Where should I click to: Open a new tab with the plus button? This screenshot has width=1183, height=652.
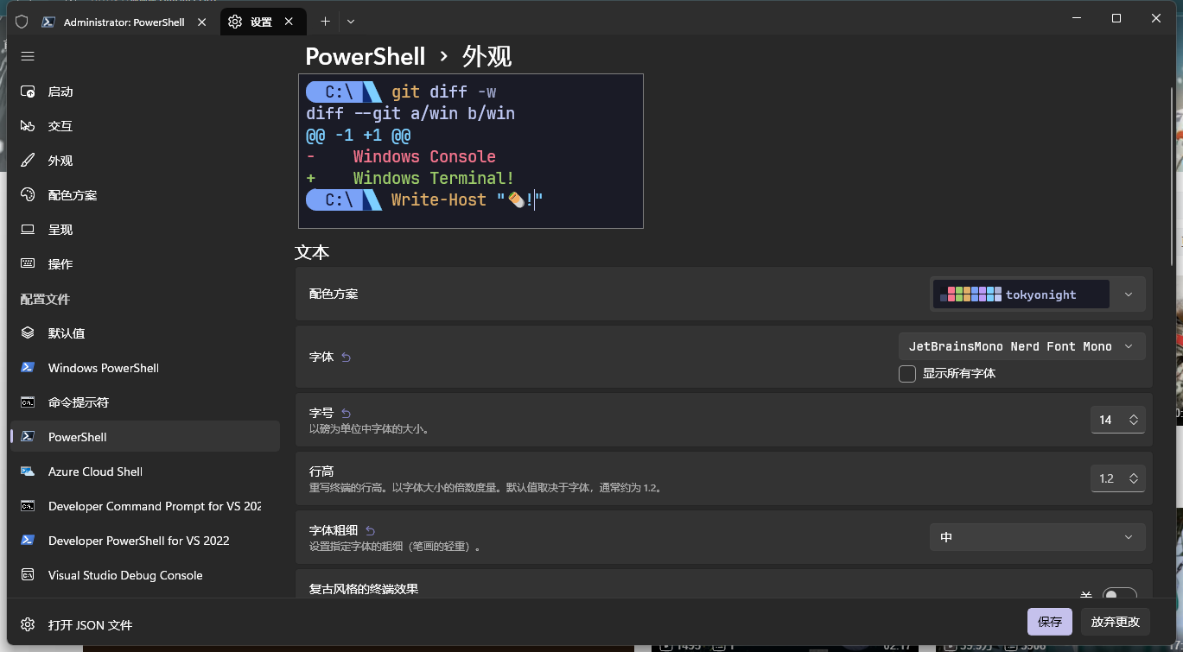coord(326,22)
